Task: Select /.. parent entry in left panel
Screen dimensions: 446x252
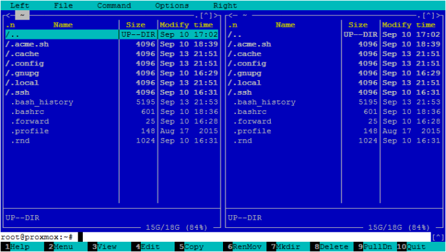Action: click(x=111, y=34)
